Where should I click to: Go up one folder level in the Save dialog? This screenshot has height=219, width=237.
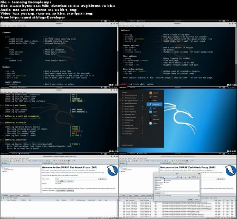tap(181, 177)
